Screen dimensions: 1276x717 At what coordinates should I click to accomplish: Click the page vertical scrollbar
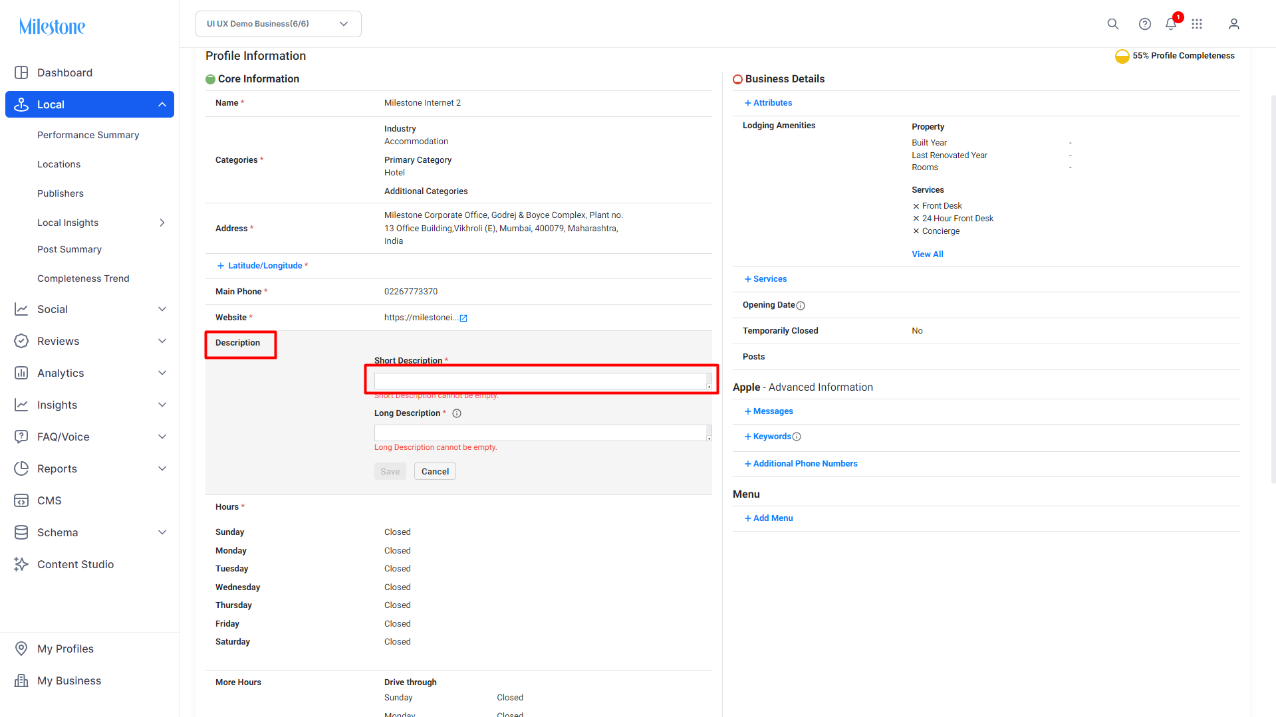(1273, 289)
